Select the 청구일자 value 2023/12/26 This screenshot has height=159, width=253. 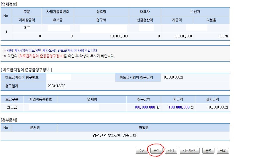tap(56, 86)
